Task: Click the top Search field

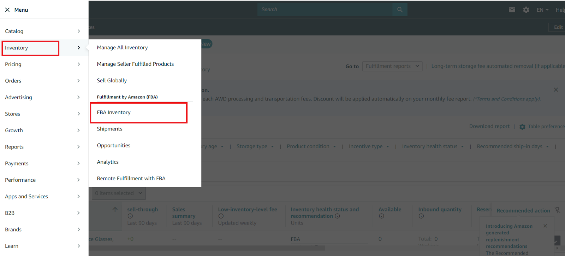Action: pyautogui.click(x=325, y=10)
